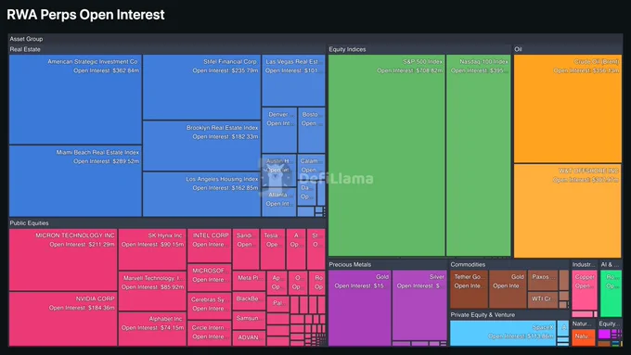Image resolution: width=631 pixels, height=355 pixels.
Task: Click the SK Hynix Inc cell
Action: pyautogui.click(x=152, y=249)
